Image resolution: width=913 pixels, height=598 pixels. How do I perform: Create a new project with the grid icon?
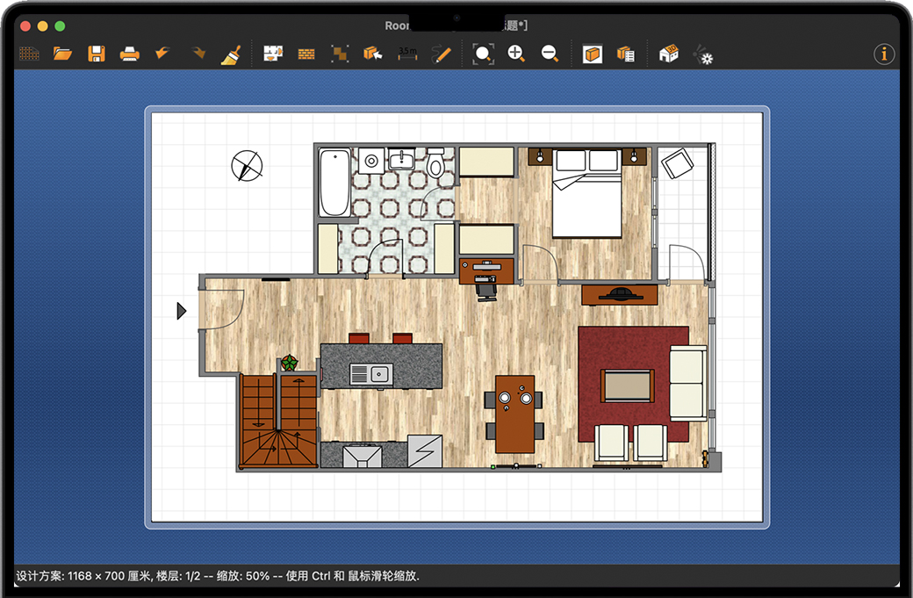coord(29,54)
